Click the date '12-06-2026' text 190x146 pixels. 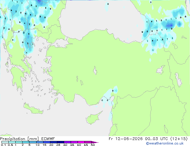[129, 139]
